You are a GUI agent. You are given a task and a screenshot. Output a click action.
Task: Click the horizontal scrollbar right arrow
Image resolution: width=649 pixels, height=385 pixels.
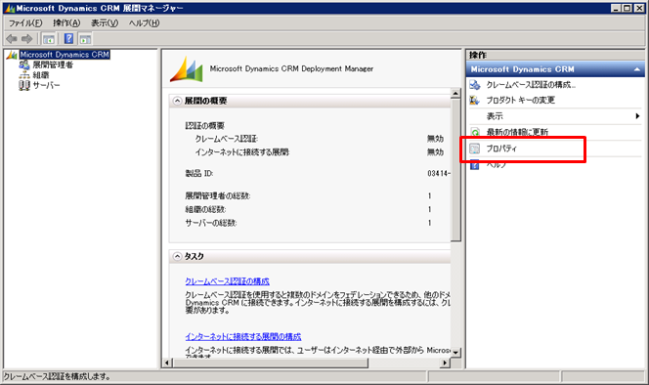click(x=445, y=364)
